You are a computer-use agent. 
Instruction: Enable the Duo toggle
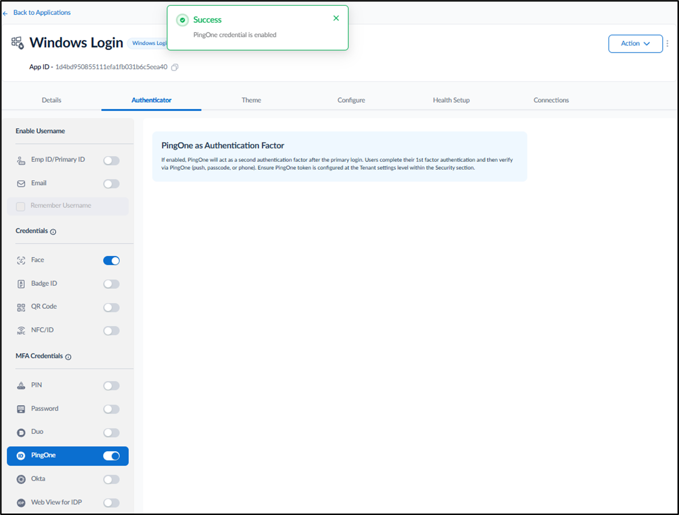(111, 433)
